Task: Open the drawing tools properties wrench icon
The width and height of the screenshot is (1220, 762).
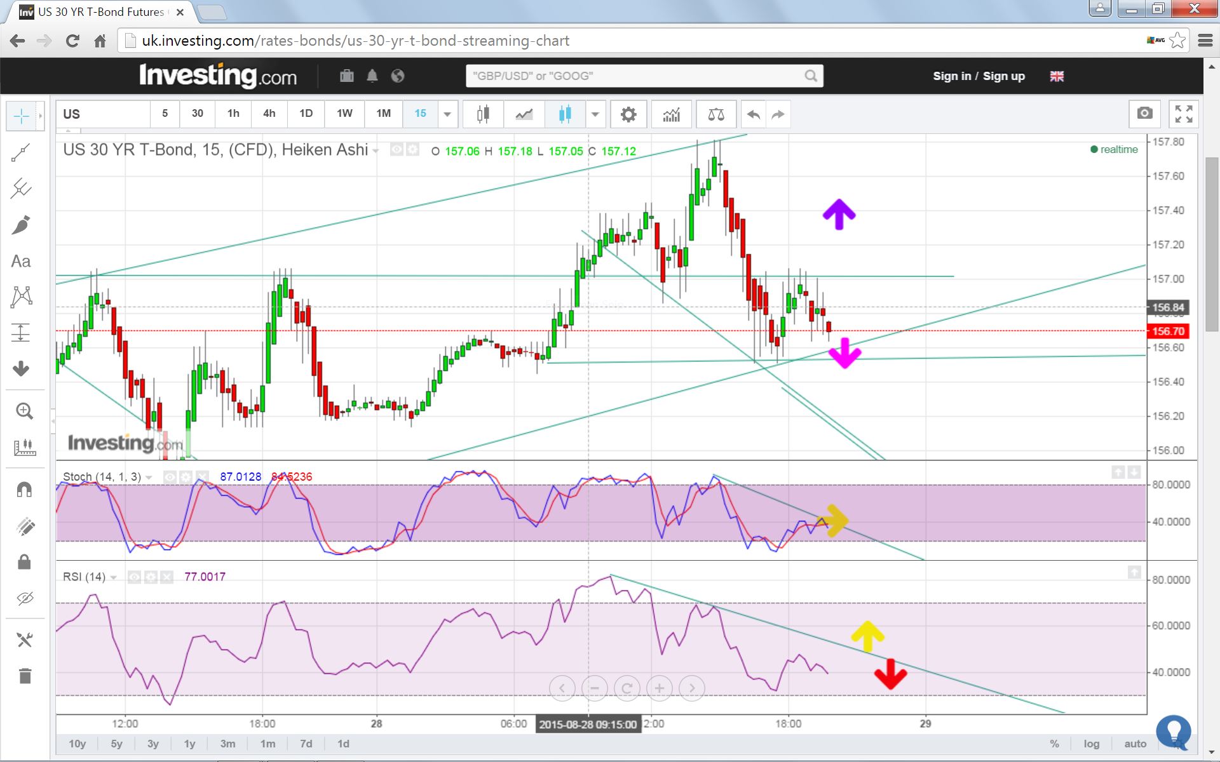Action: tap(24, 640)
